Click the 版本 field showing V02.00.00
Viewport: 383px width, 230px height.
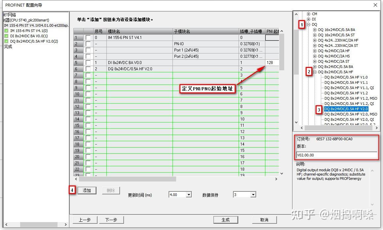[337, 155]
